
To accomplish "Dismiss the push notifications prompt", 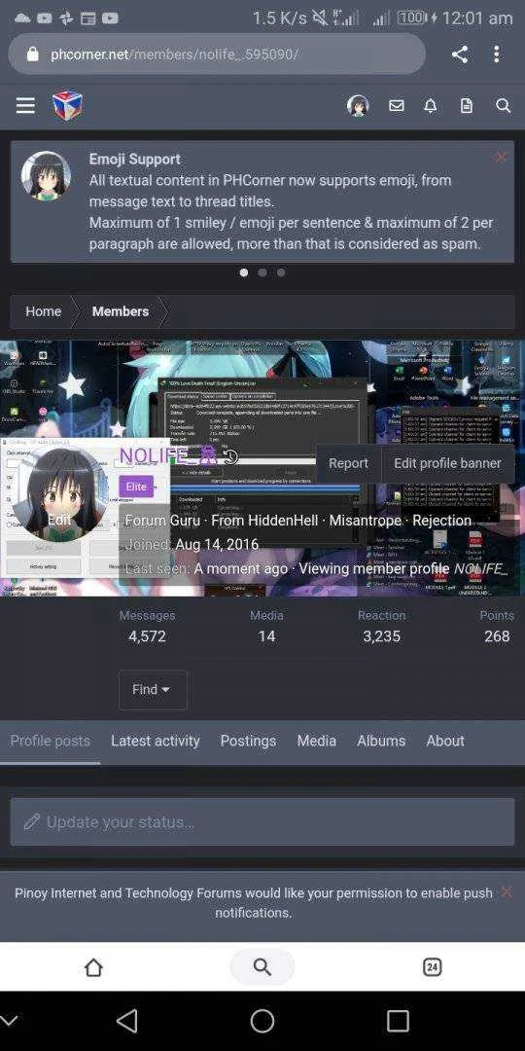I will [x=507, y=892].
